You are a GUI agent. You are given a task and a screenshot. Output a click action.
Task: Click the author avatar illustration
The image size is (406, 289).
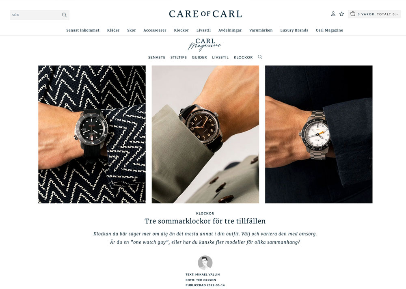click(x=205, y=263)
